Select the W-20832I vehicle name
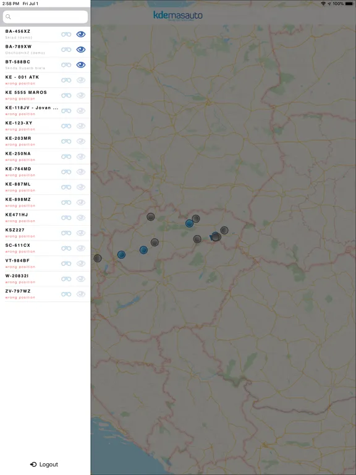 tap(17, 276)
